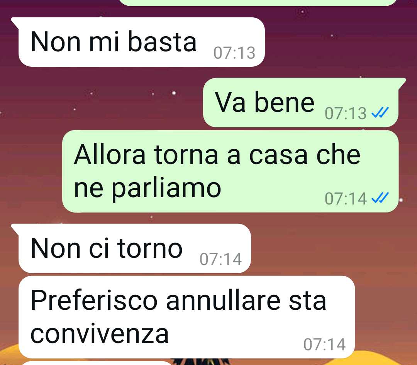Select the "Allora torna a casa che ne parliamo" bubble
The height and width of the screenshot is (365, 417).
click(x=230, y=171)
